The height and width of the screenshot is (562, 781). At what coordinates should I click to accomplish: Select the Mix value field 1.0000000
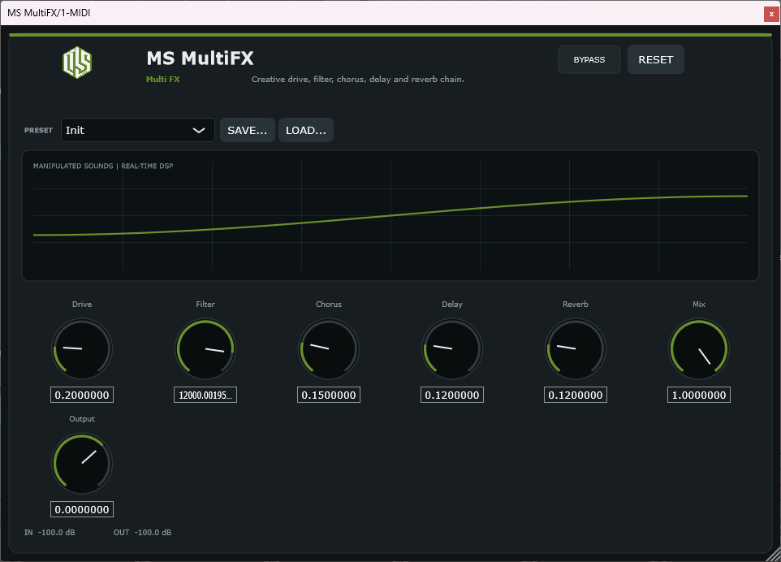tap(699, 395)
